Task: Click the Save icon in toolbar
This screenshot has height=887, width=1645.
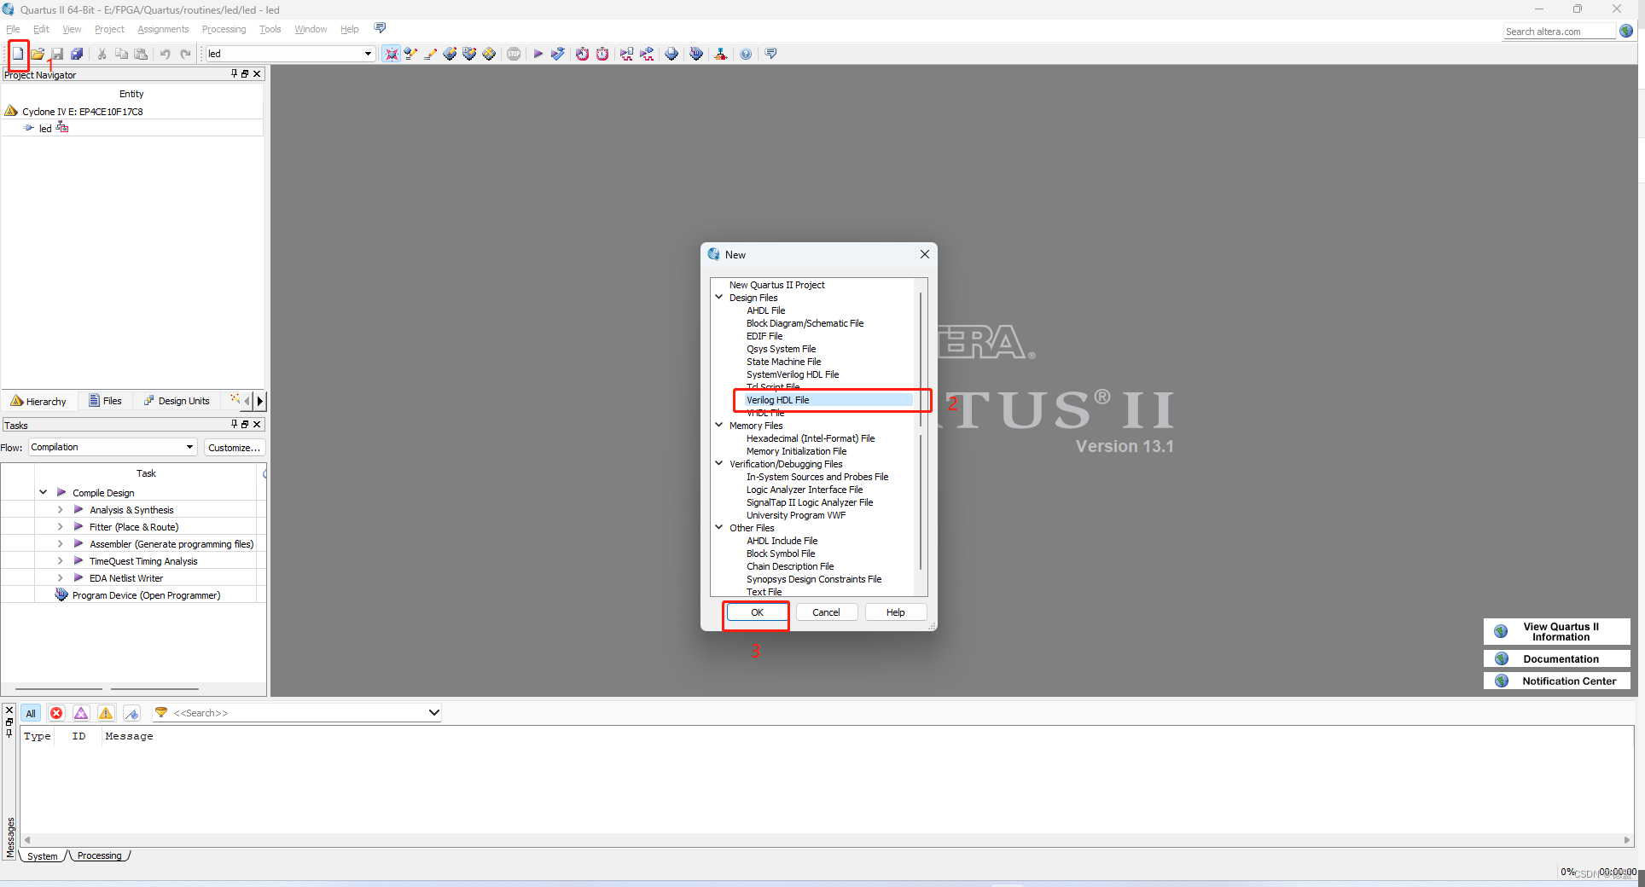Action: tap(57, 54)
